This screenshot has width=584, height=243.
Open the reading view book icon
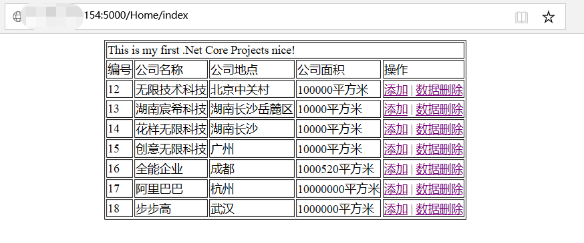521,17
